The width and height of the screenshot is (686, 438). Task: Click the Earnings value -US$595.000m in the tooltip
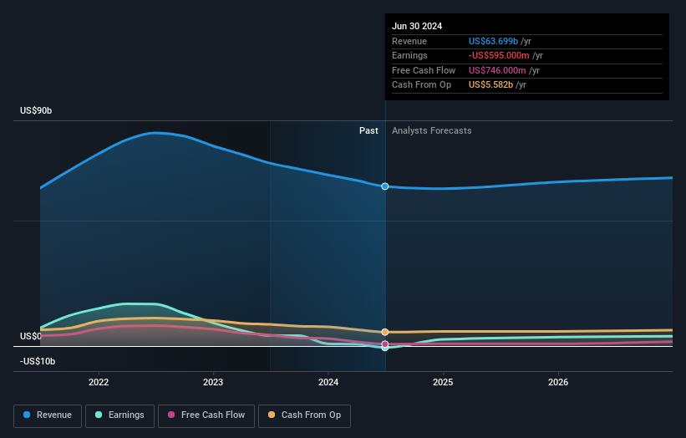[x=499, y=55]
